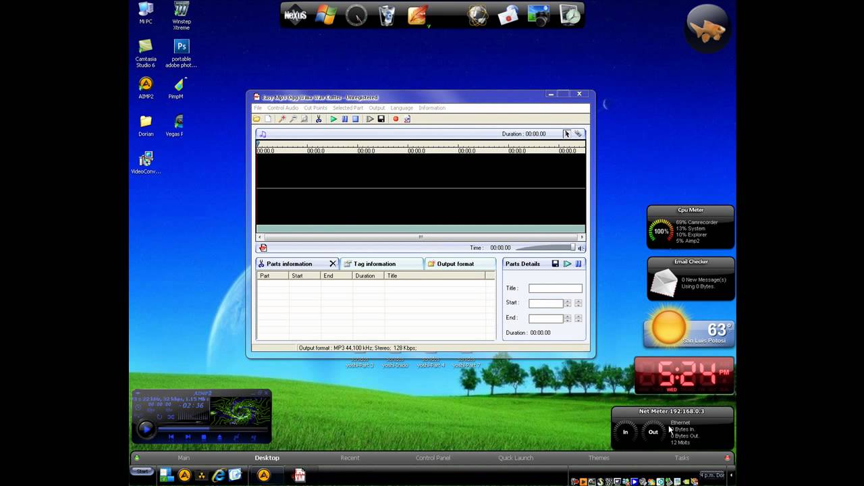Click the play selected part toolbar icon
The height and width of the screenshot is (486, 864).
(370, 119)
